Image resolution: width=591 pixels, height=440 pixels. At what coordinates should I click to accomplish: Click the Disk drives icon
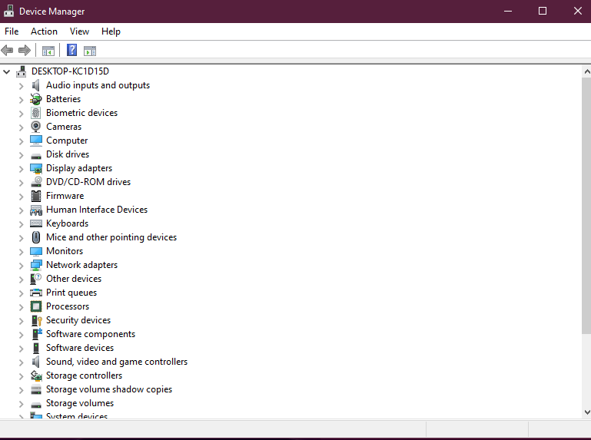coord(36,156)
